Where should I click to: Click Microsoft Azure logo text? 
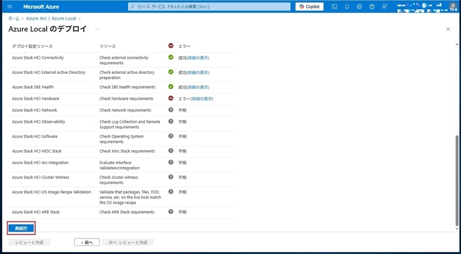(41, 6)
